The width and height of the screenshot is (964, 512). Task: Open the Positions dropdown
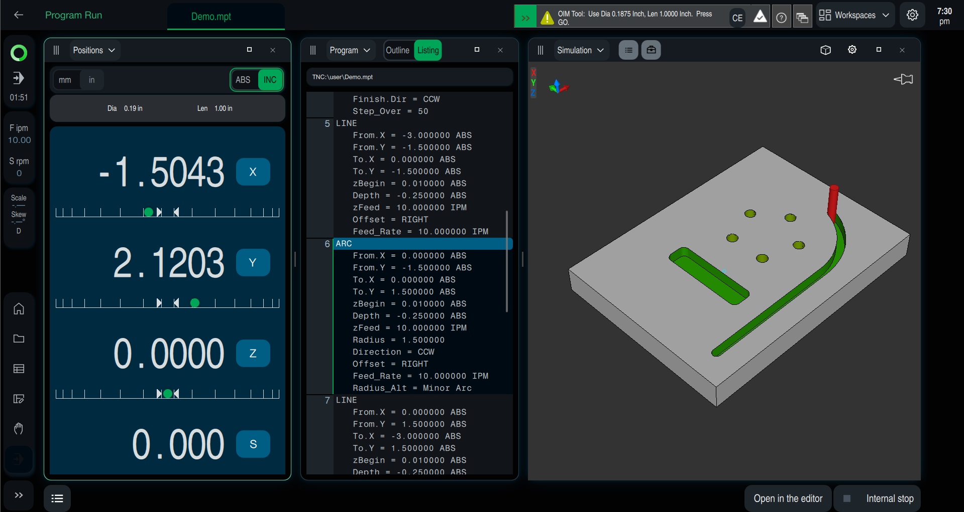click(94, 50)
